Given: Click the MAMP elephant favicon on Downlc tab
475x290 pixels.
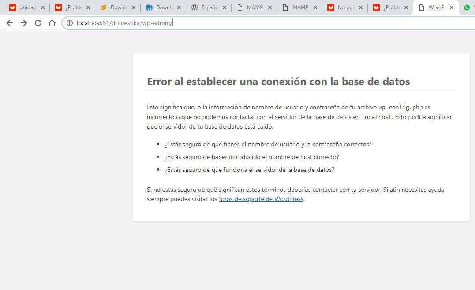Looking at the screenshot, I should 149,7.
